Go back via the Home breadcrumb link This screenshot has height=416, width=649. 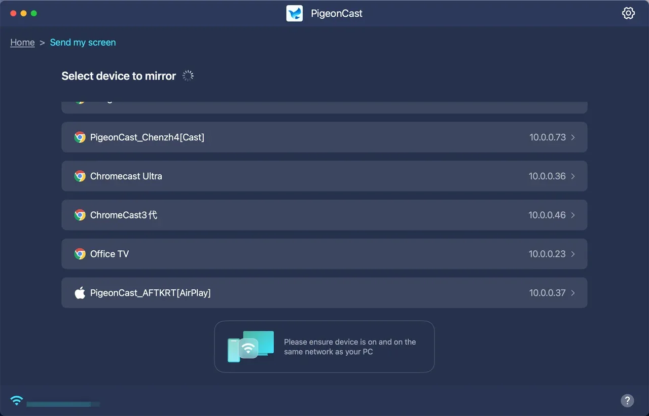click(23, 43)
